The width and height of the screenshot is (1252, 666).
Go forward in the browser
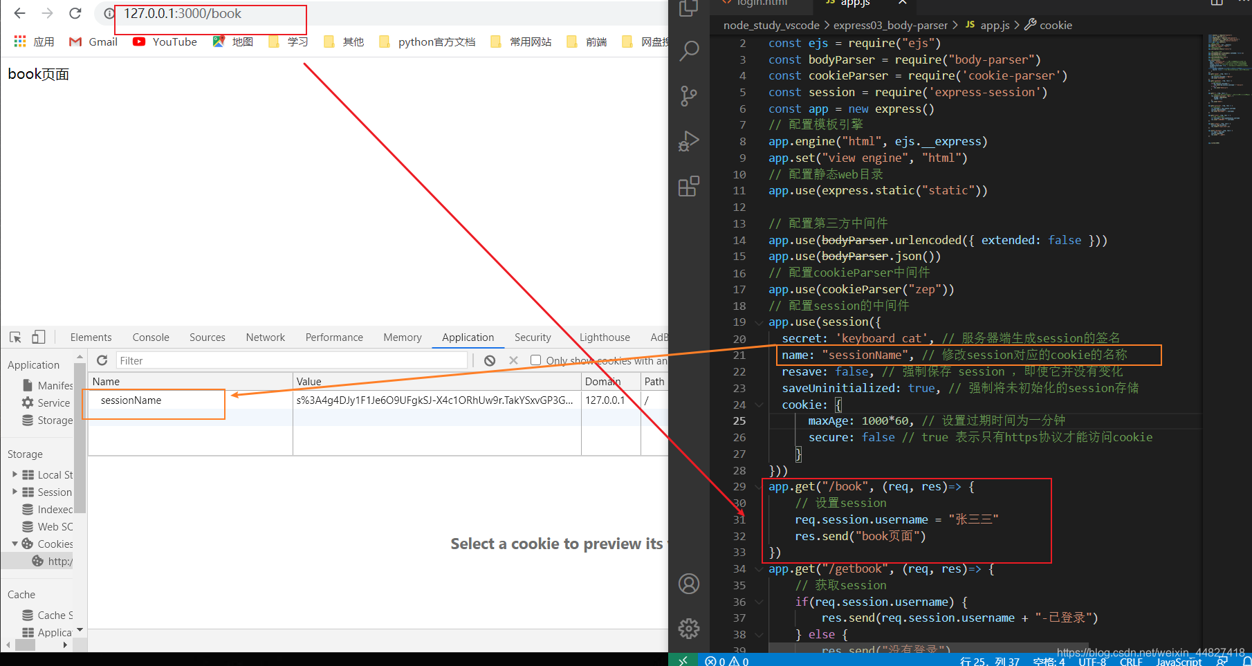click(x=47, y=13)
